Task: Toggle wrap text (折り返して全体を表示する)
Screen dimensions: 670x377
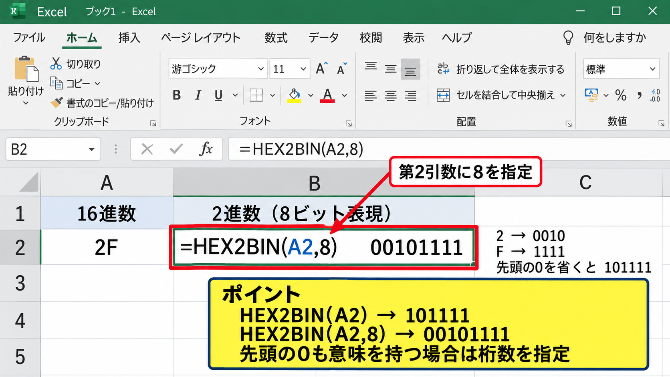Action: [500, 69]
